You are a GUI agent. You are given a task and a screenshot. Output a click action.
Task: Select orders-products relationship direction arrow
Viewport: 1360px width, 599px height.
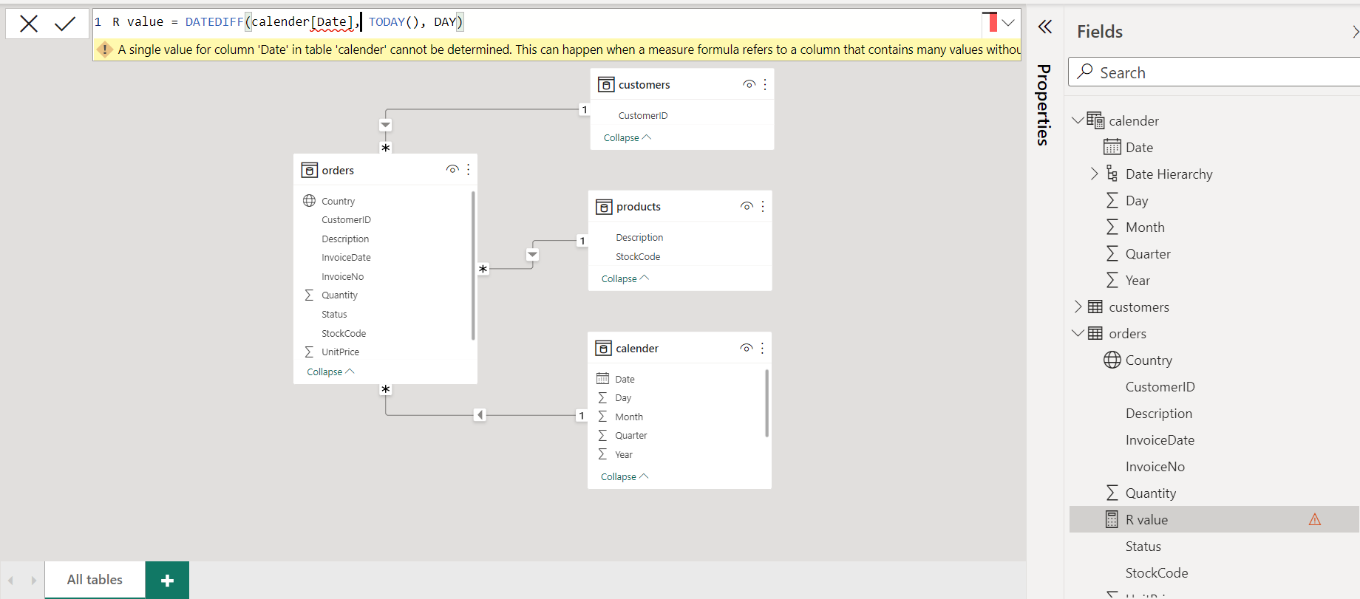coord(532,254)
